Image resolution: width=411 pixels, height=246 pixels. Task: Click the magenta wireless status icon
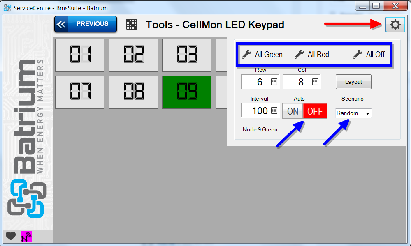[x=26, y=237]
